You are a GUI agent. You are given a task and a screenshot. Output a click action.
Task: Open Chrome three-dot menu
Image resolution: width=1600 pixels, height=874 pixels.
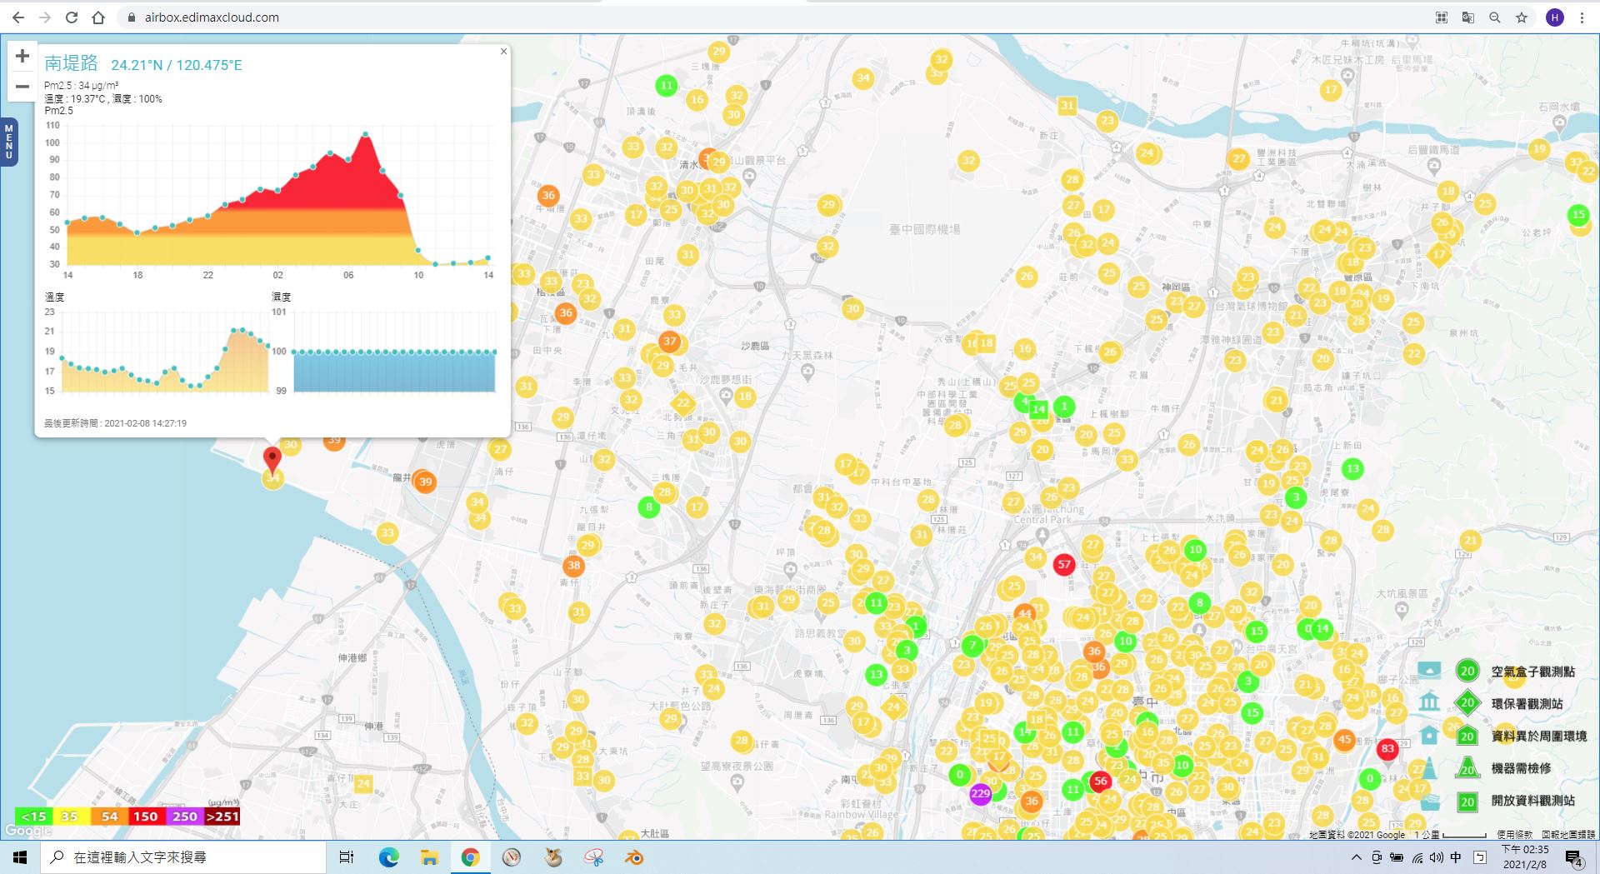(x=1582, y=17)
